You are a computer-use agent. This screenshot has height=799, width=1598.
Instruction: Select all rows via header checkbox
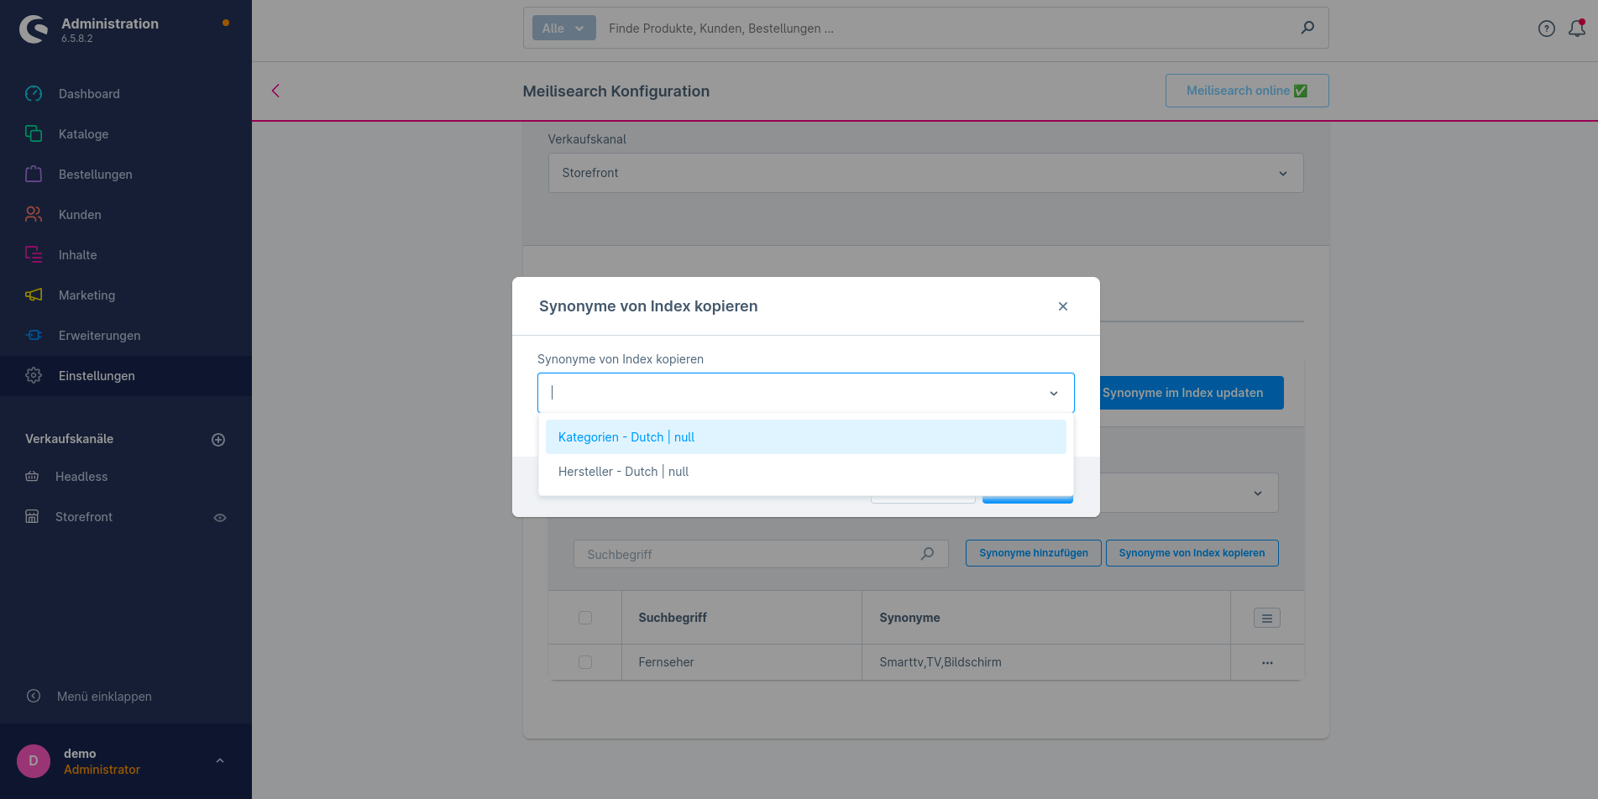point(585,618)
